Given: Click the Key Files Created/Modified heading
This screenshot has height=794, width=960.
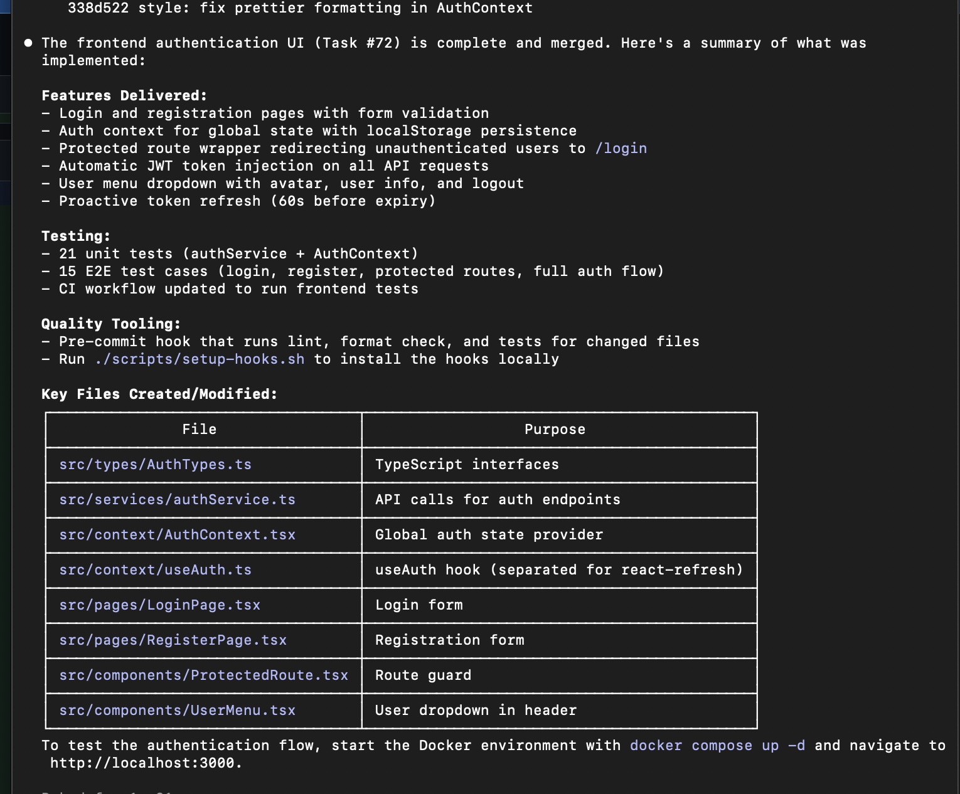Looking at the screenshot, I should tap(159, 394).
